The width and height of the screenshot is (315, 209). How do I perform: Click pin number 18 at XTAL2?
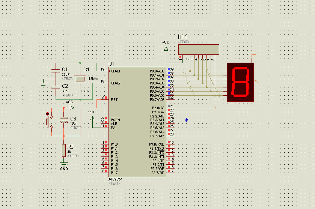point(102,81)
